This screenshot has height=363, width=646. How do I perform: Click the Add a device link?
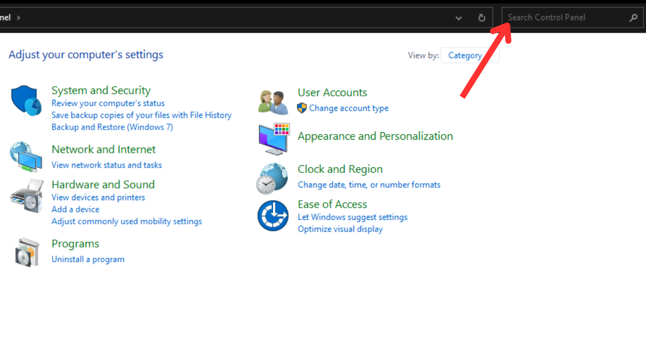pyautogui.click(x=75, y=209)
